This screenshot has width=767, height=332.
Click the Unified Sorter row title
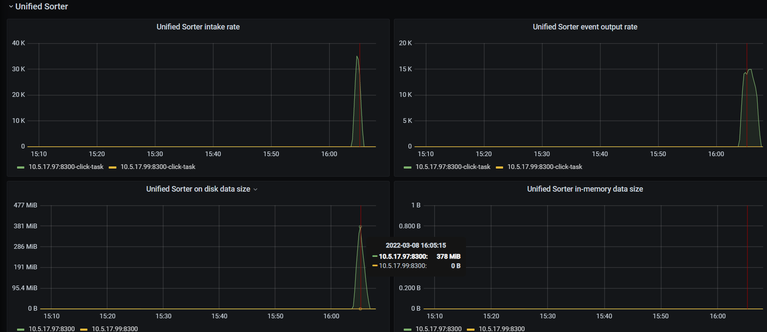(41, 7)
